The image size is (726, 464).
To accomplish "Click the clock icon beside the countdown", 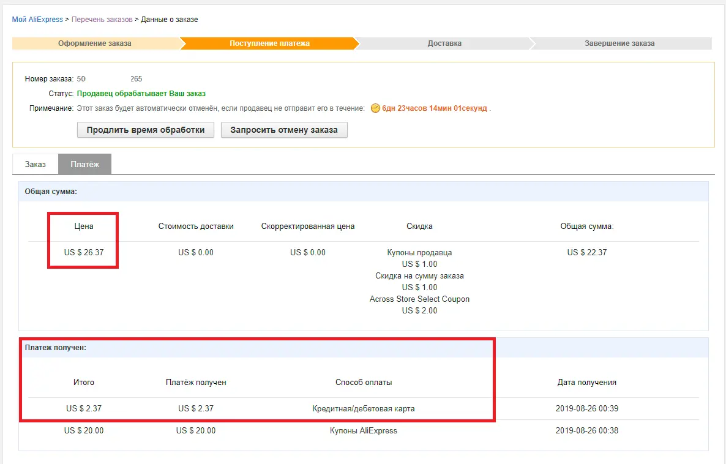I will click(x=375, y=108).
